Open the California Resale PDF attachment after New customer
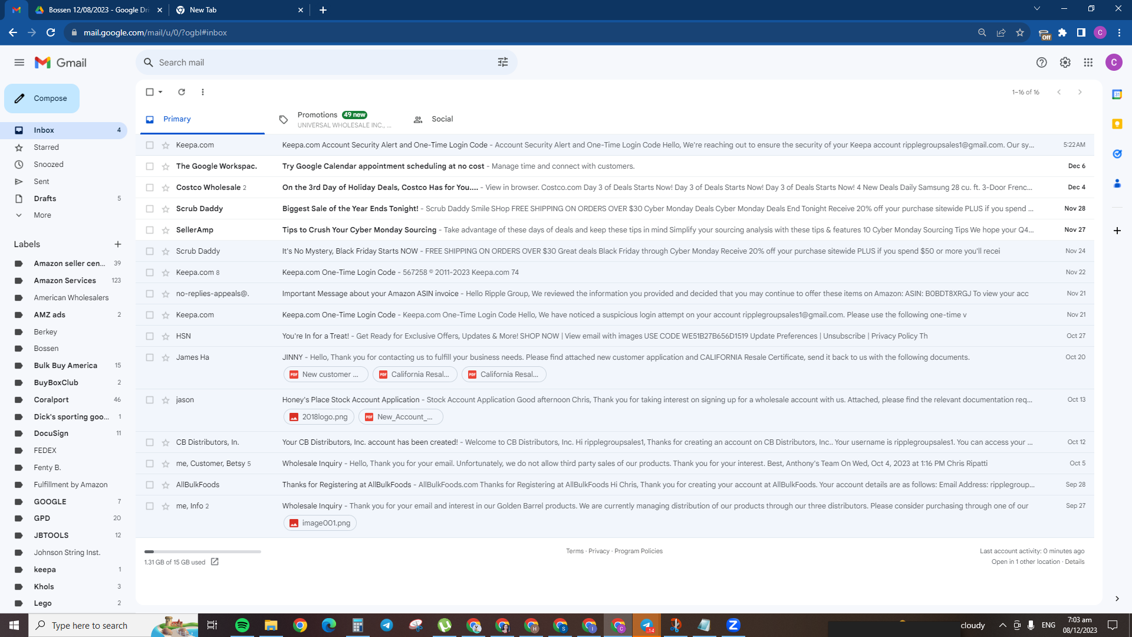This screenshot has height=637, width=1132. click(415, 375)
